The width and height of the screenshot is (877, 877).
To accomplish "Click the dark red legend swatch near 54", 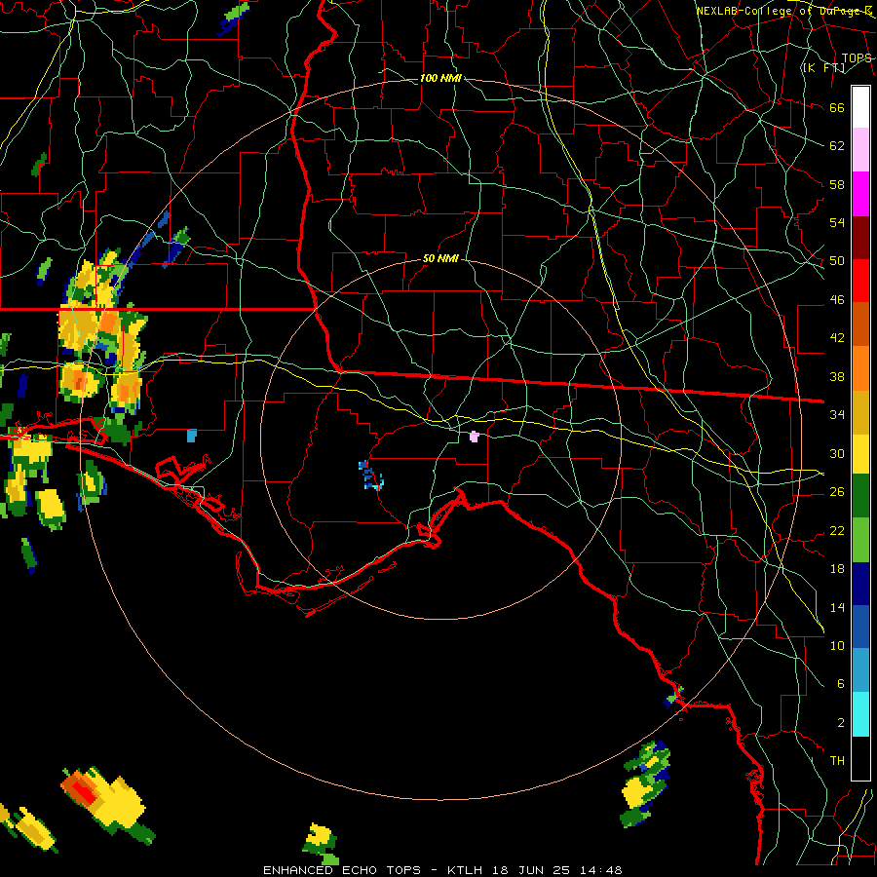I will 860,237.
